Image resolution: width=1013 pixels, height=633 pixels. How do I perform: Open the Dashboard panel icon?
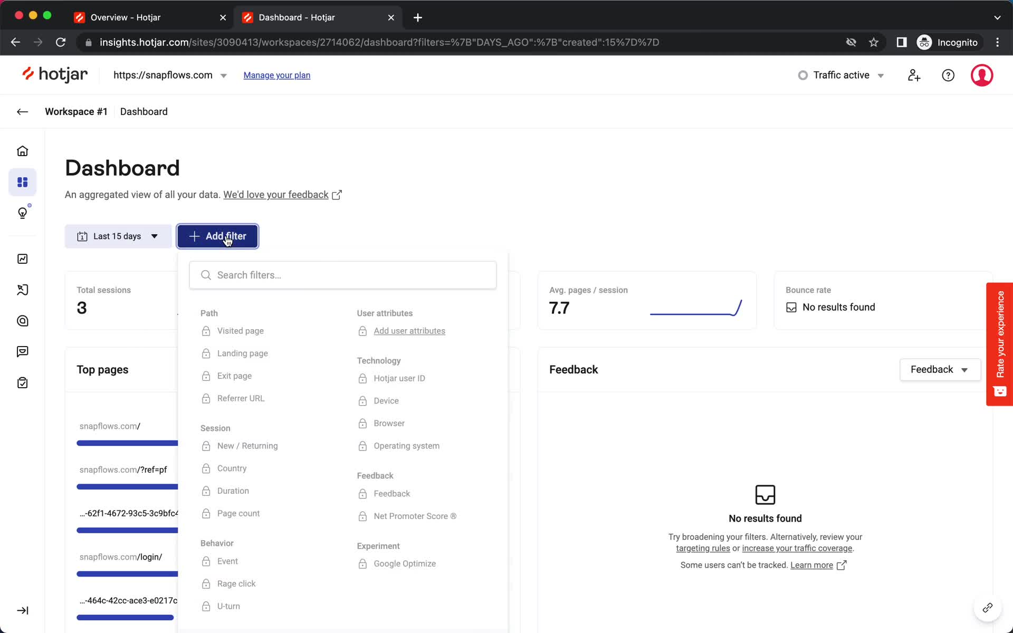23,181
